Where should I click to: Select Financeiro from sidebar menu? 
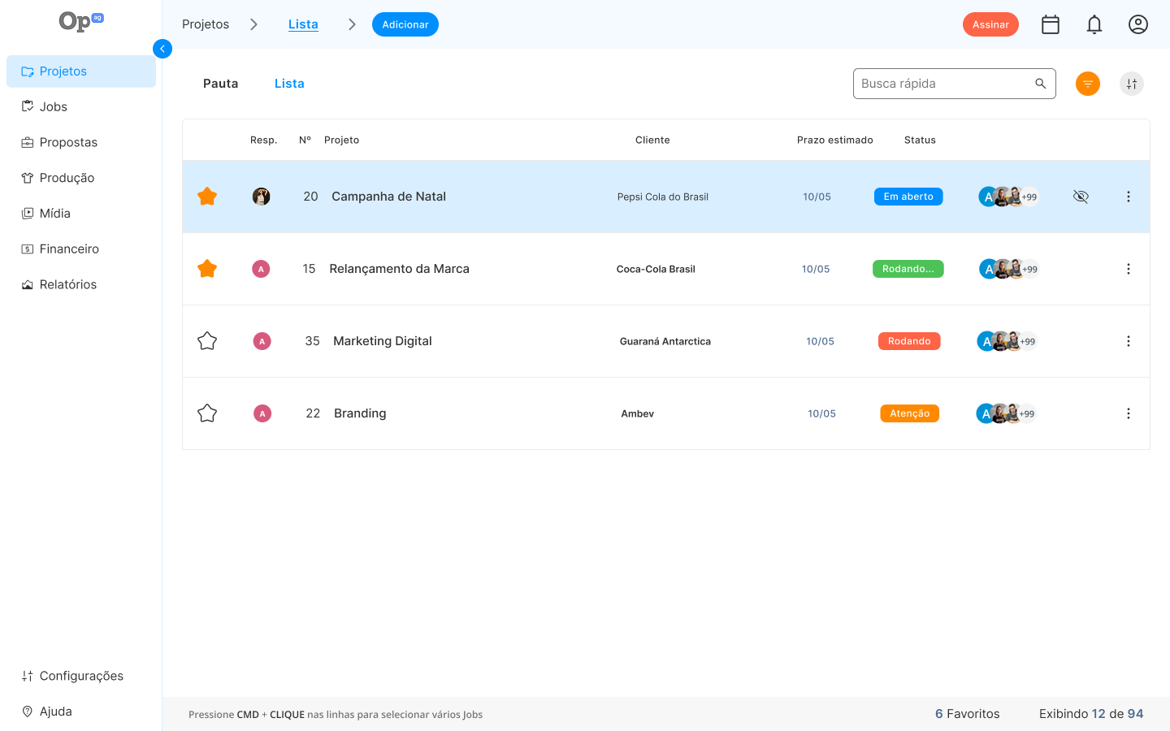click(69, 249)
